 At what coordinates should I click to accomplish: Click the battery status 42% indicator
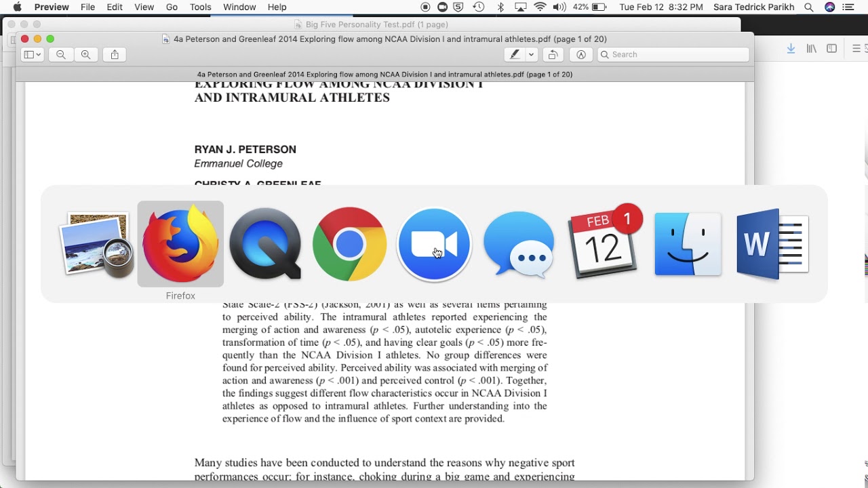pos(590,7)
